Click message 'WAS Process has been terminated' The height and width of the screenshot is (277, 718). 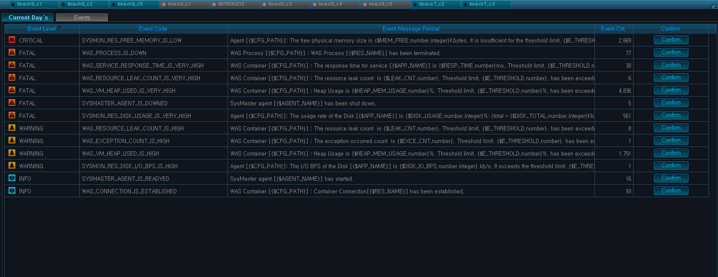coord(335,53)
